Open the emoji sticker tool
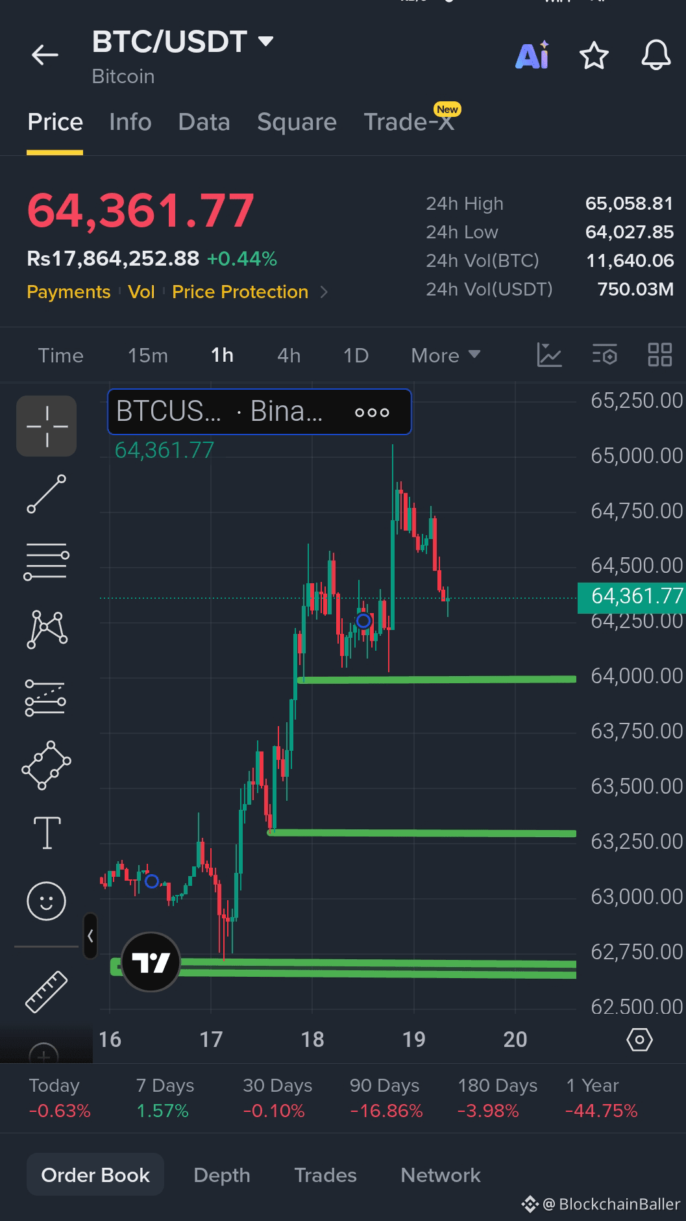 pyautogui.click(x=47, y=901)
